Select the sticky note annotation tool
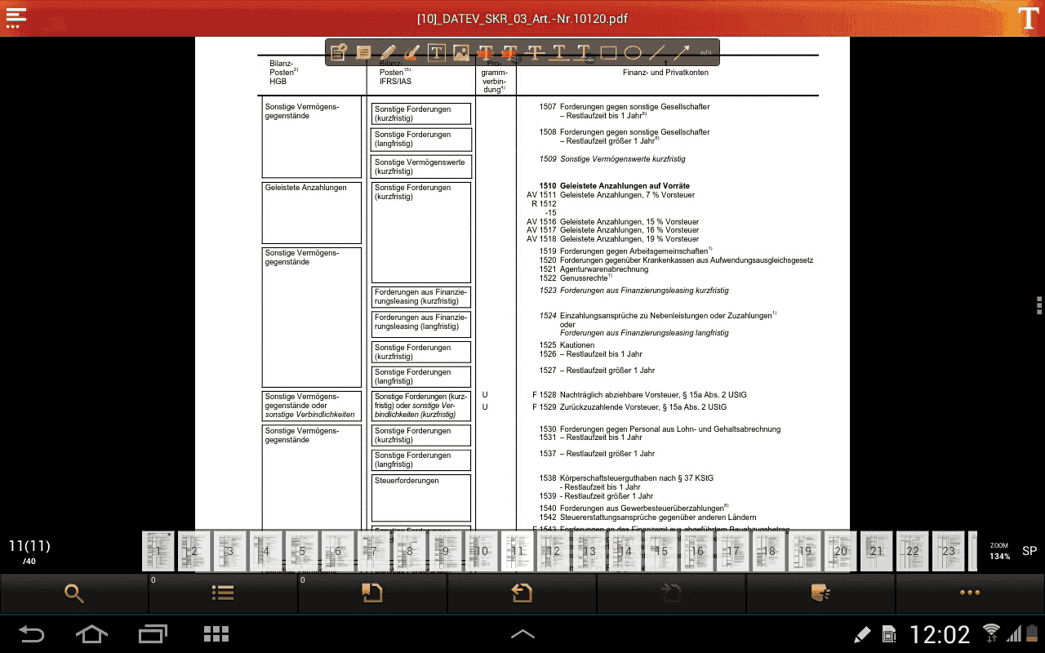Image resolution: width=1045 pixels, height=653 pixels. coord(363,53)
